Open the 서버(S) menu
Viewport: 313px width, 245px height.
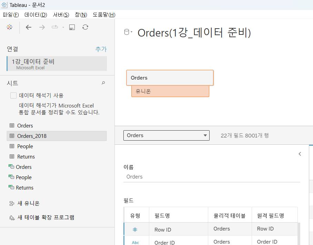pos(61,15)
